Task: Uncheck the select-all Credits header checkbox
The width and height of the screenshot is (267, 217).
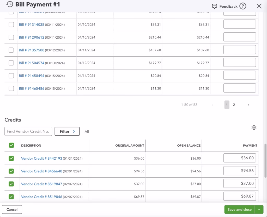Action: (11, 145)
